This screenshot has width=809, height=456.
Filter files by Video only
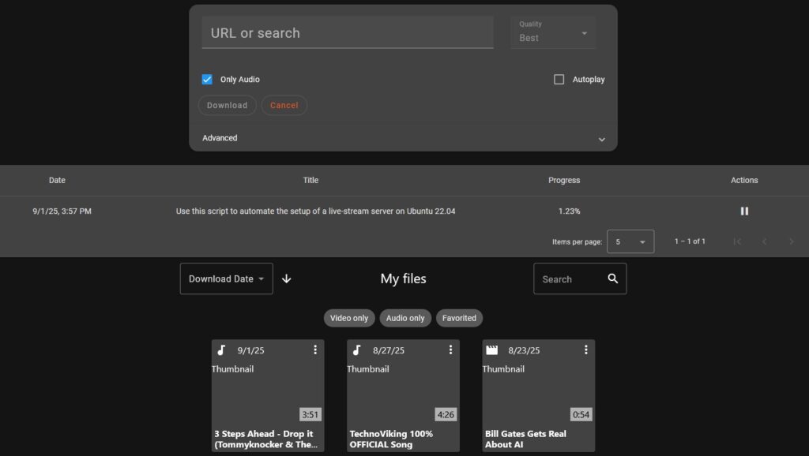pyautogui.click(x=349, y=318)
